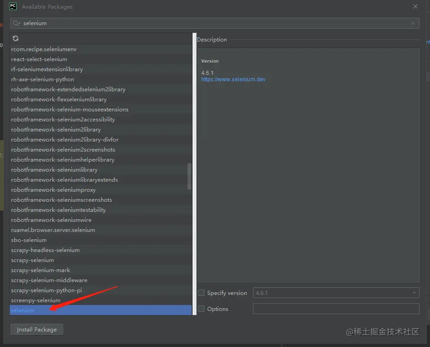Enable the Specify version checkbox

tap(201, 293)
